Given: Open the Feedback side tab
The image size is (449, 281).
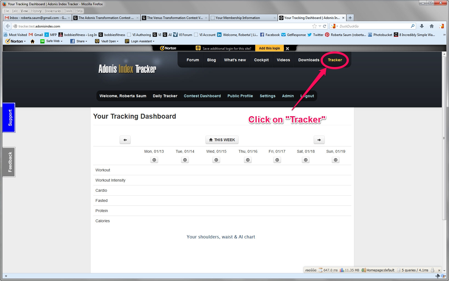Looking at the screenshot, I should [9, 162].
